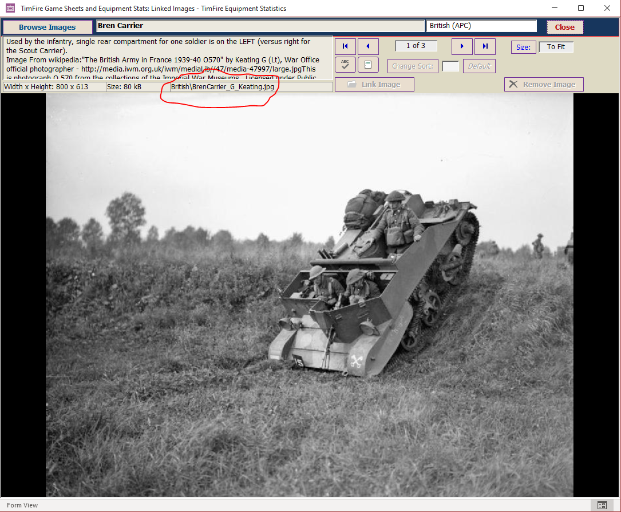Click the Link Image button
The height and width of the screenshot is (512, 621).
click(x=375, y=84)
